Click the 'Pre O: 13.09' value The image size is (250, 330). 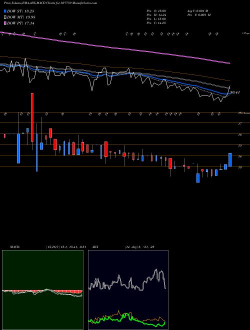(156, 11)
